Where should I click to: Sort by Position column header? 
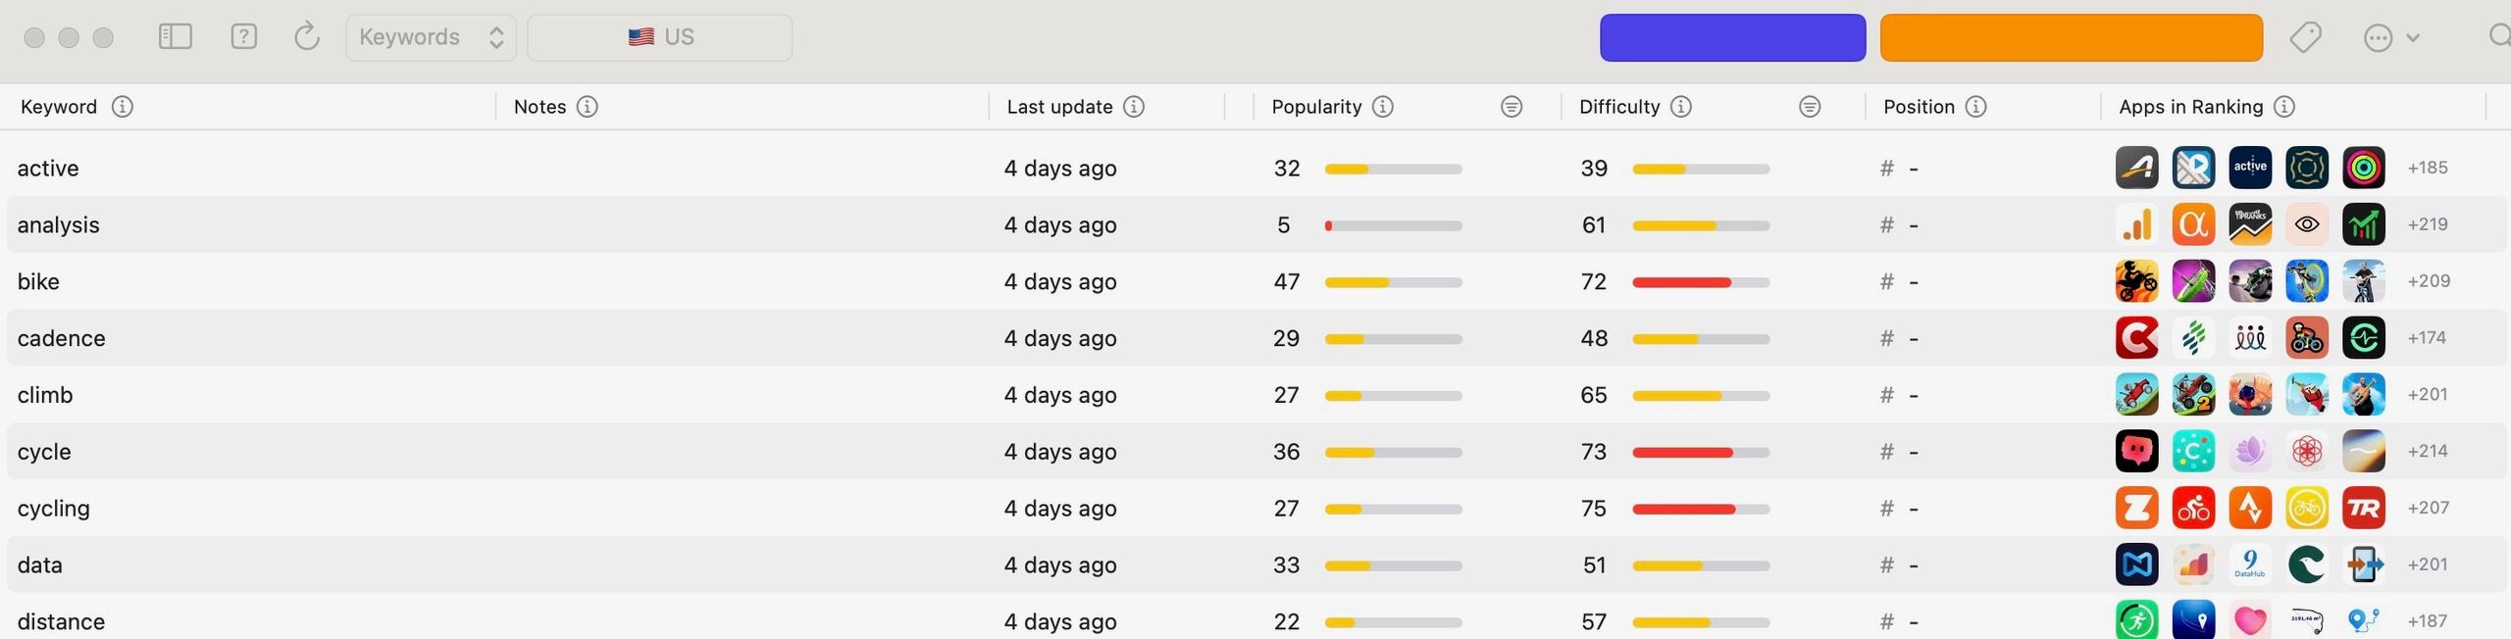coord(1919,107)
